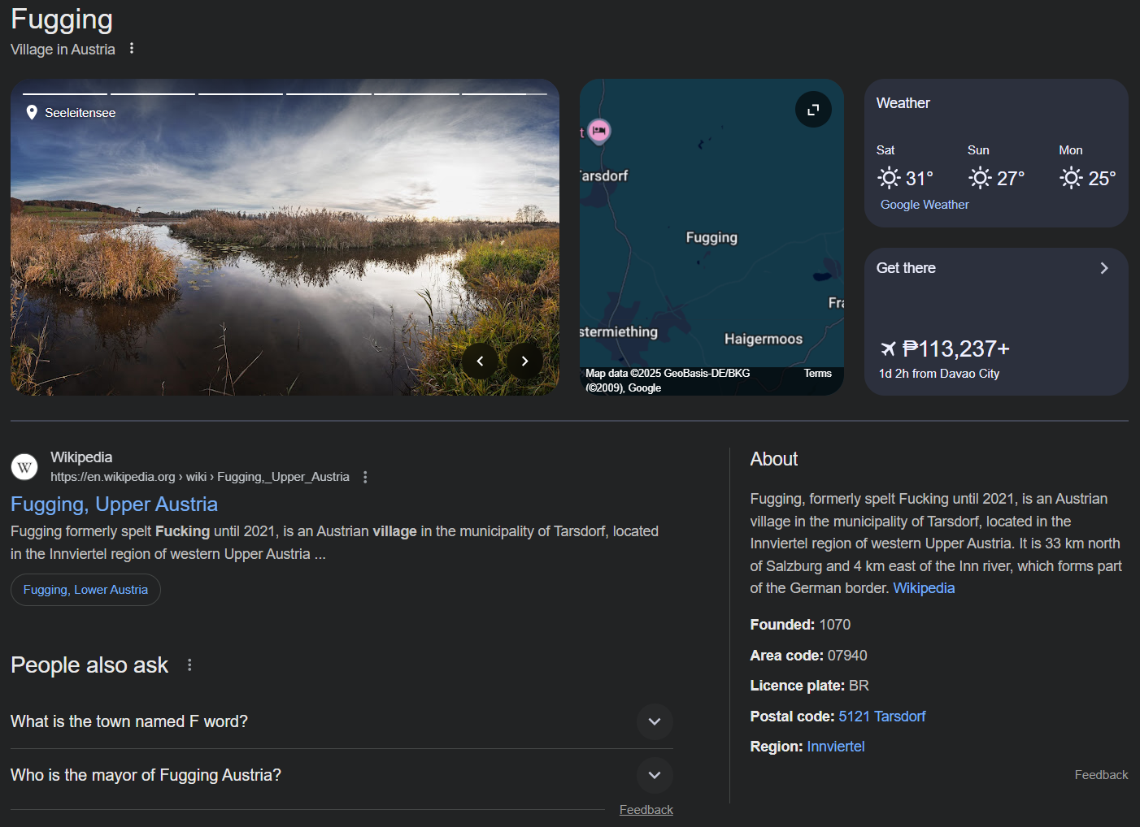
Task: Click the hotel marker on the map
Action: coord(599,130)
